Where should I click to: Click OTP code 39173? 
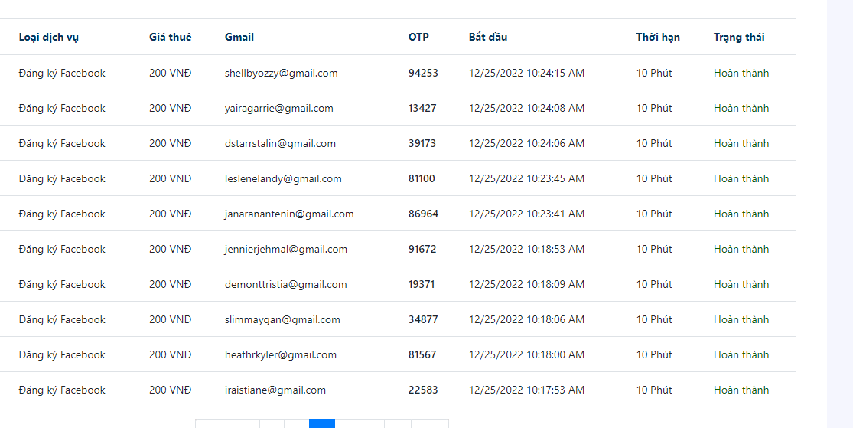tap(422, 144)
